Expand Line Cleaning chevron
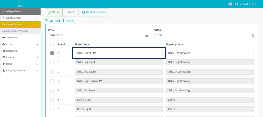Viewport: 263px width, 117px height. coord(37,18)
